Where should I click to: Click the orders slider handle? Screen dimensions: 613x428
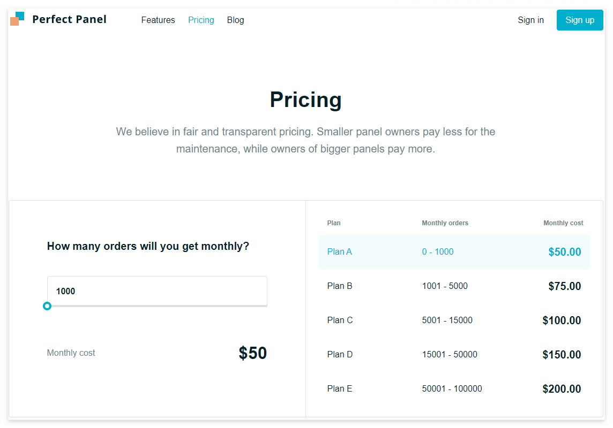(x=47, y=306)
